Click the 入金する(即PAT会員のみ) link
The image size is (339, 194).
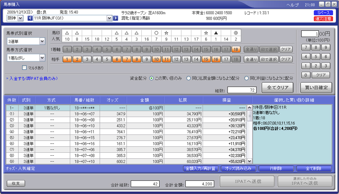pyautogui.click(x=33, y=79)
